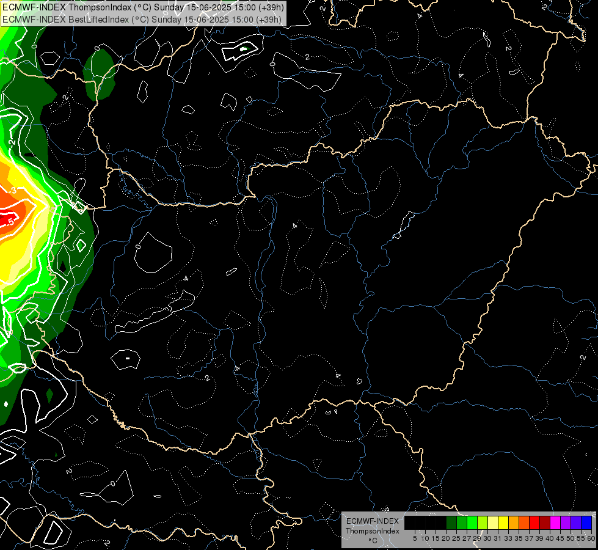Click the legend scale value 25

point(456,538)
